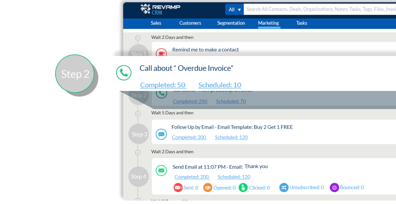The height and width of the screenshot is (204, 396).
Task: Open the Sales menu
Action: [156, 23]
